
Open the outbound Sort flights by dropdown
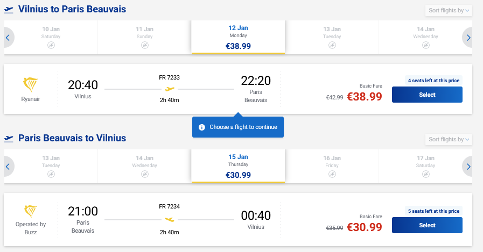click(449, 10)
